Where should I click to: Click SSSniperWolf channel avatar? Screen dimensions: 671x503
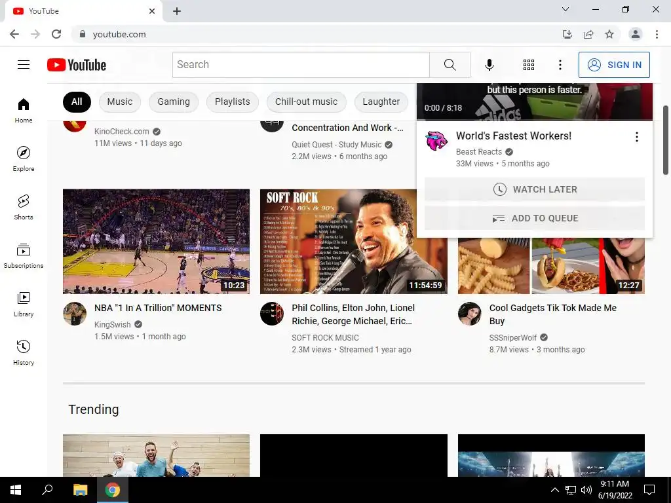point(469,314)
